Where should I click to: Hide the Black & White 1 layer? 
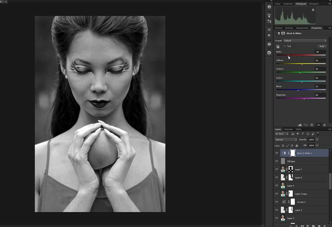[x=277, y=153]
